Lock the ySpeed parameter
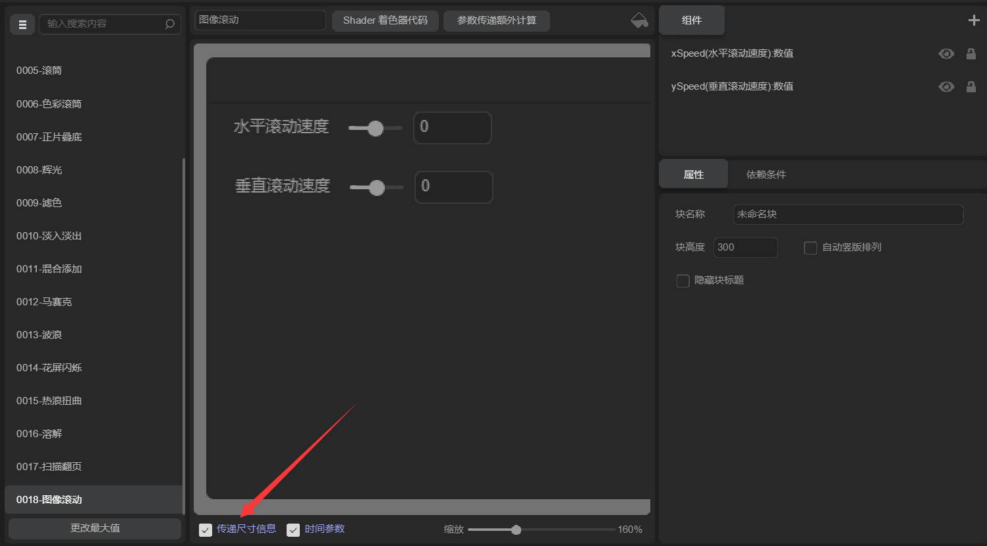987x546 pixels. 971,86
